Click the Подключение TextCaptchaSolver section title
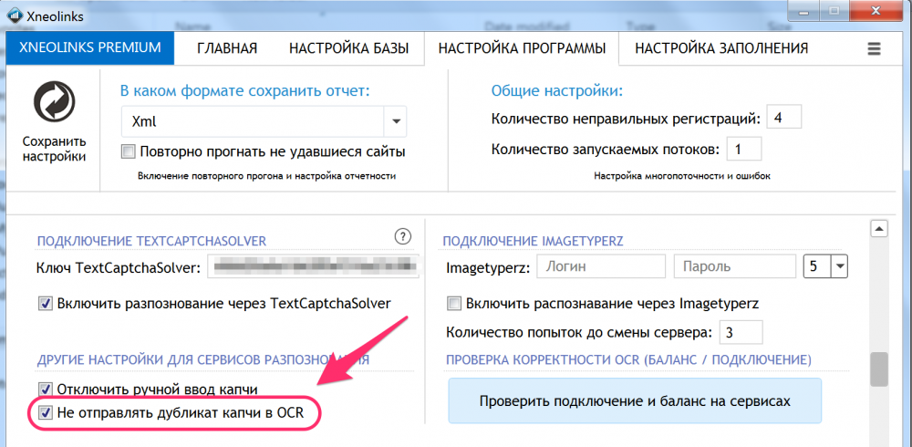Viewport: 912px width, 447px height. point(151,241)
